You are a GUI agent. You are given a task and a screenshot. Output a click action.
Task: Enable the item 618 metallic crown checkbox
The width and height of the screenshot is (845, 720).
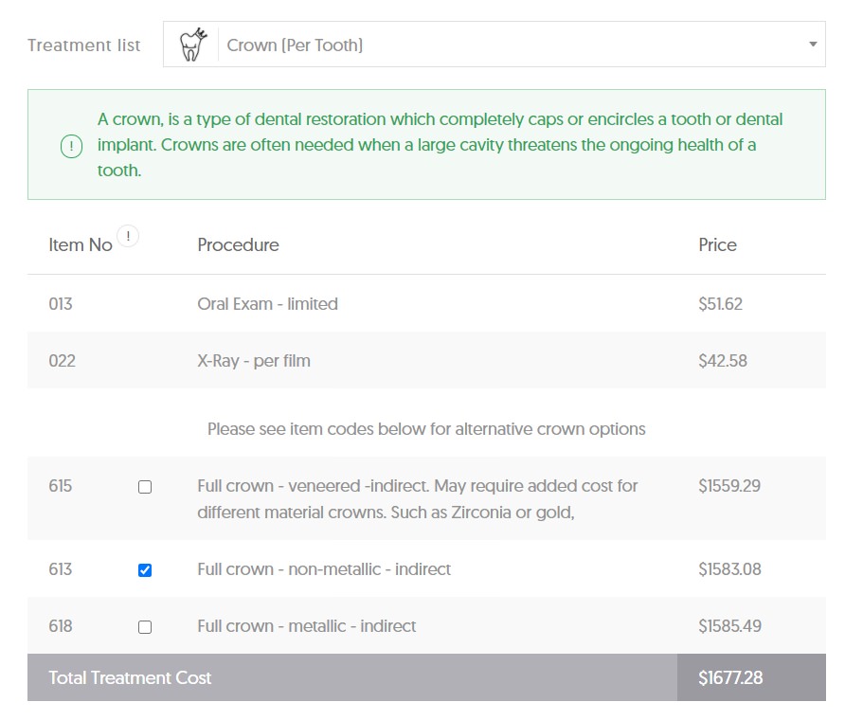pyautogui.click(x=145, y=627)
